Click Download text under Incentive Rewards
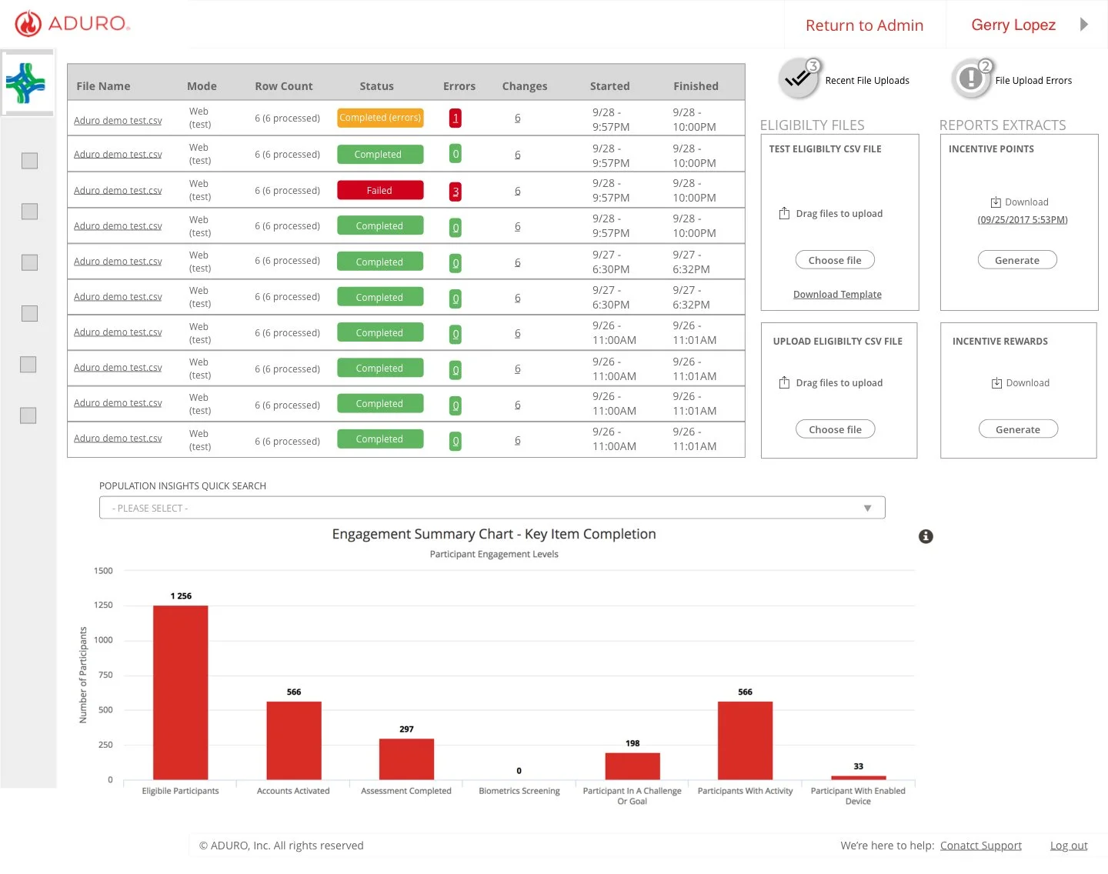Image resolution: width=1108 pixels, height=874 pixels. pos(1028,383)
